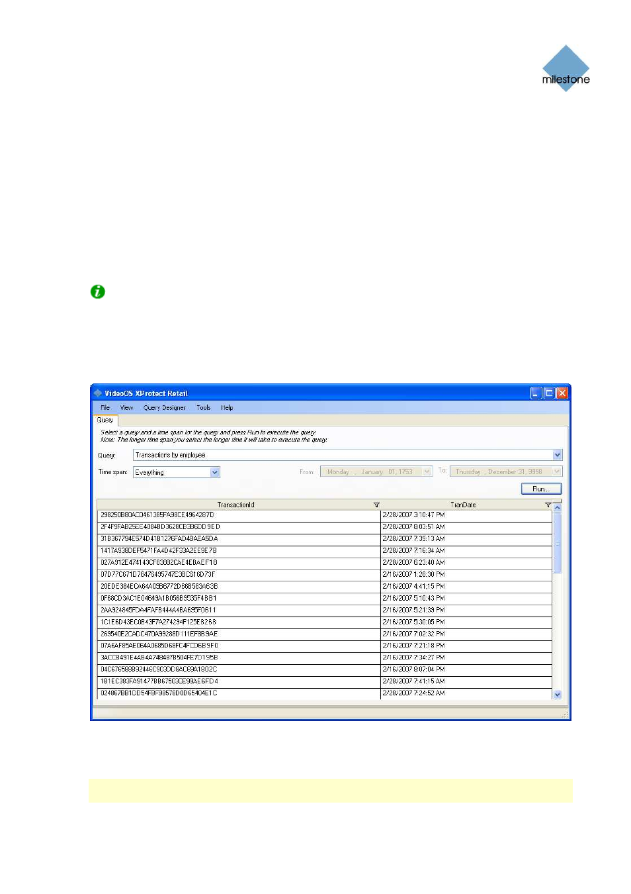The height and width of the screenshot is (894, 631).
Task: Click the transaction ID beginning with 298250B80
Action: click(157, 515)
